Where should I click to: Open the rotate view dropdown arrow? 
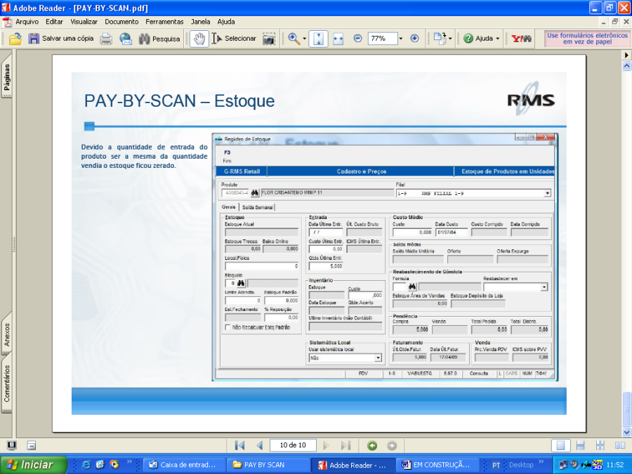click(x=450, y=39)
